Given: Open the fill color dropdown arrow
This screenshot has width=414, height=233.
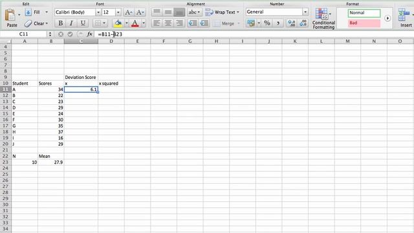Looking at the screenshot, I should [127, 23].
